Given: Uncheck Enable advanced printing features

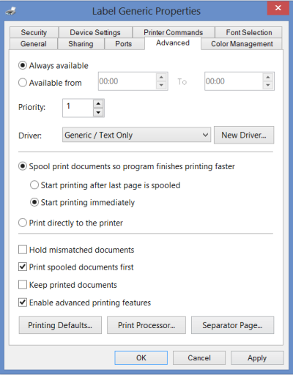Looking at the screenshot, I should (23, 302).
